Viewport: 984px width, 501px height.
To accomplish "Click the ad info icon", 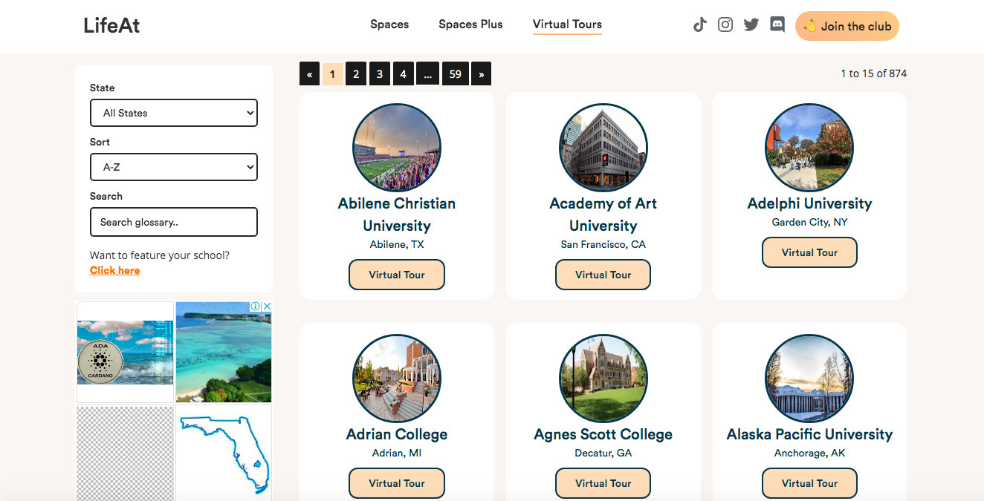I will pyautogui.click(x=256, y=306).
